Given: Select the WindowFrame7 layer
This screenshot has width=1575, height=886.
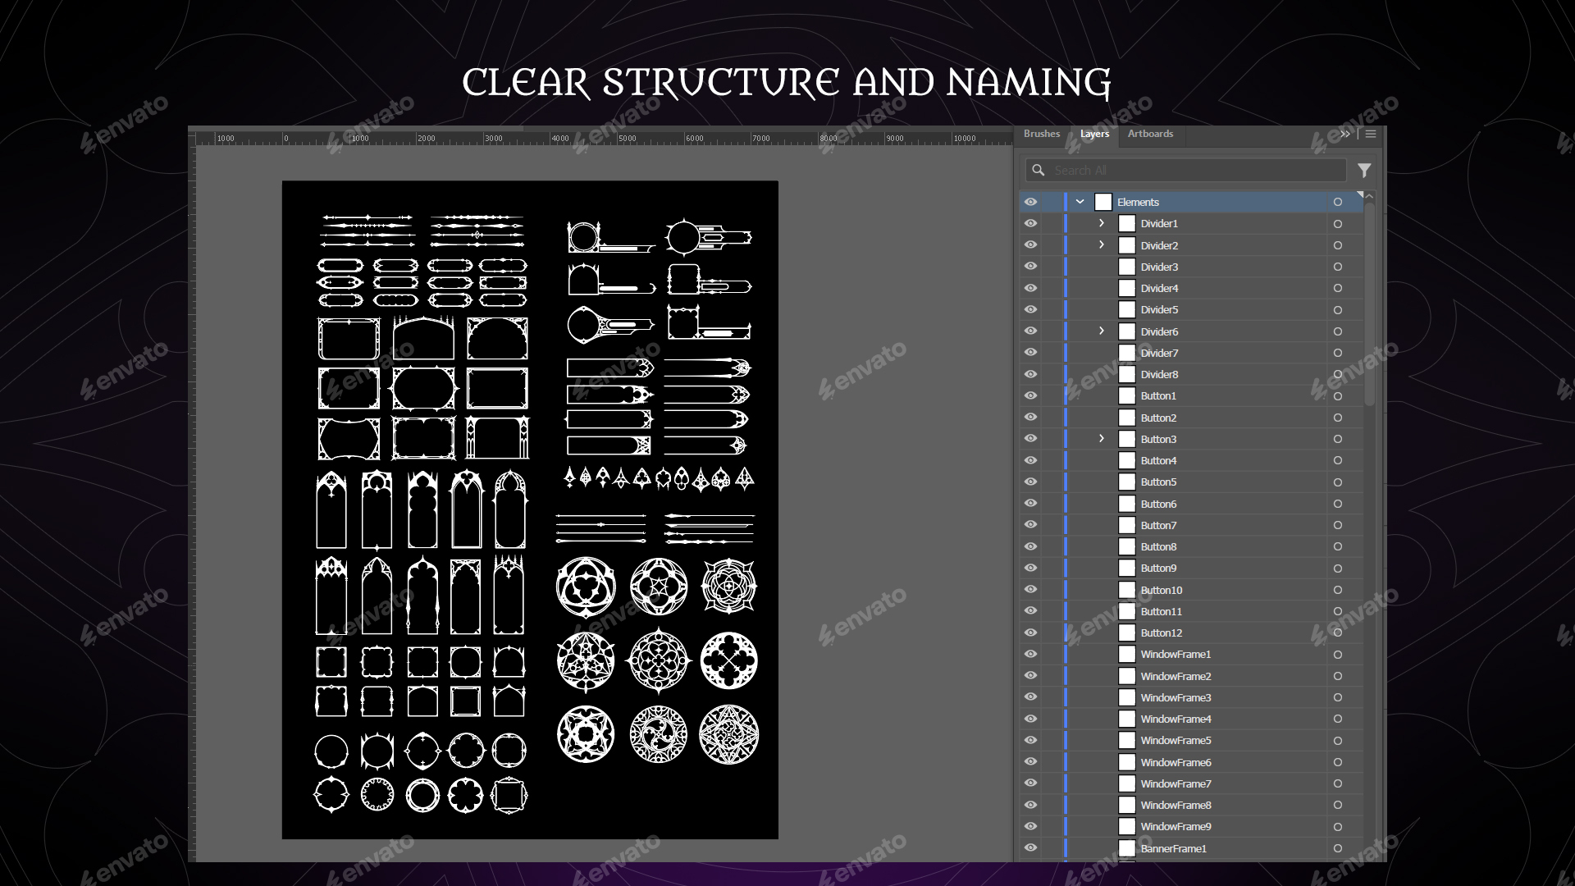Looking at the screenshot, I should pos(1177,783).
